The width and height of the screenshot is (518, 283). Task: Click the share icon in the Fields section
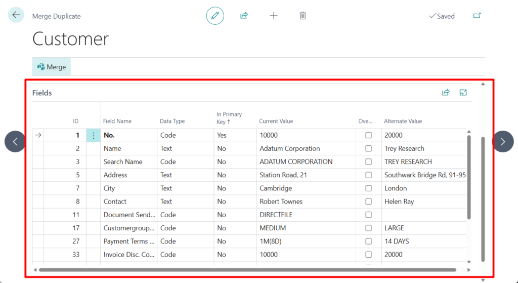446,93
